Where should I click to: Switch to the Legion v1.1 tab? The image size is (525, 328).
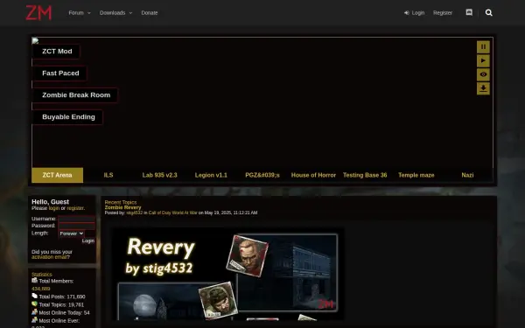pos(211,175)
